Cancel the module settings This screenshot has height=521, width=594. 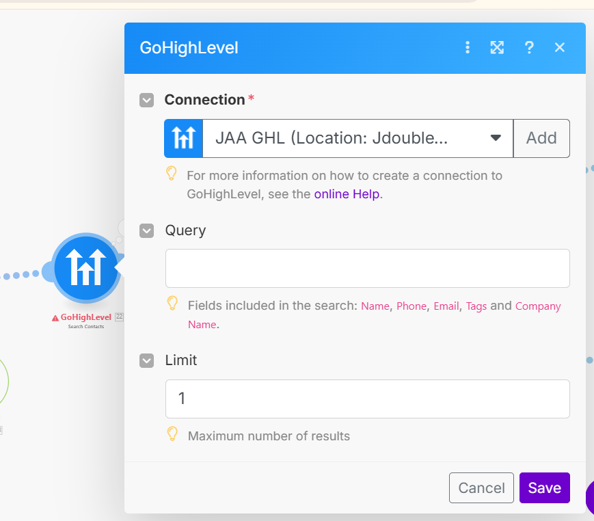coord(481,487)
